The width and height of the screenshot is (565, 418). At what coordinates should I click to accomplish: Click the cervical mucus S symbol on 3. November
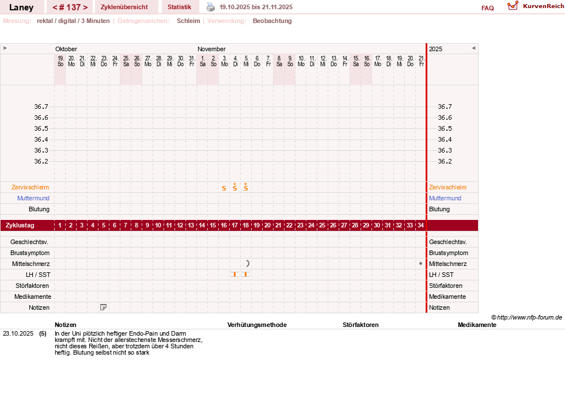click(x=224, y=188)
